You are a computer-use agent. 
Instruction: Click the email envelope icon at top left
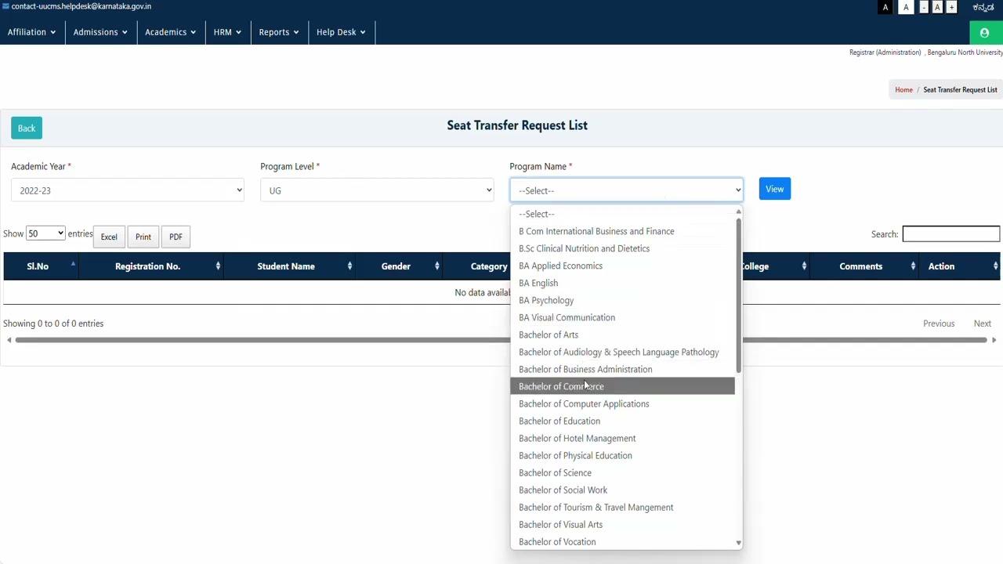pos(5,6)
